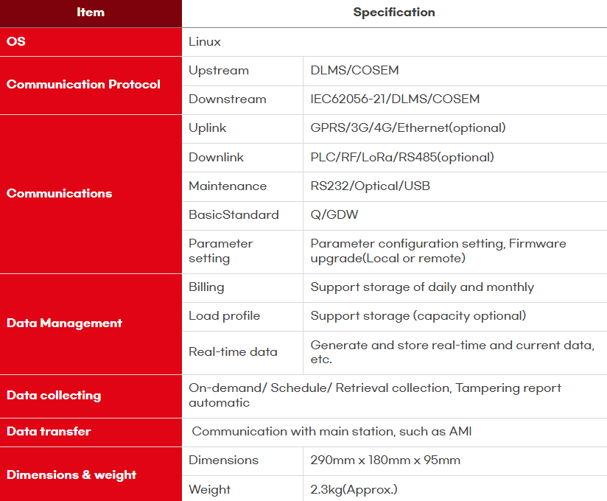
Task: Click the Item column header
Action: [91, 13]
